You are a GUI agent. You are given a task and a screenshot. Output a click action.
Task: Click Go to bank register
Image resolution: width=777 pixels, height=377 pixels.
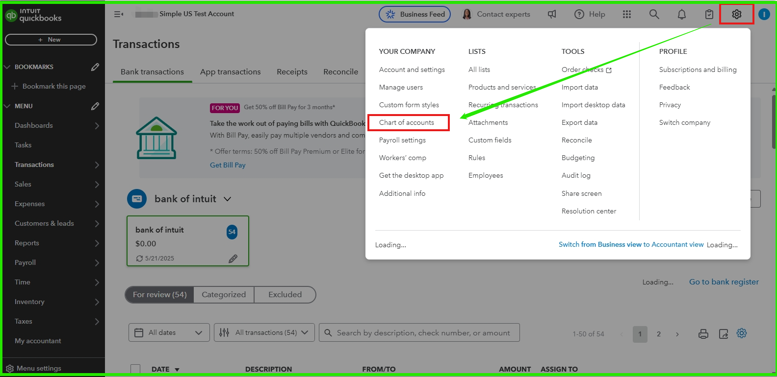[724, 282]
